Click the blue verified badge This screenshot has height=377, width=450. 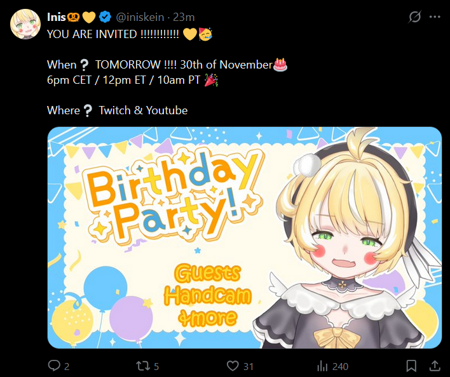pyautogui.click(x=106, y=17)
